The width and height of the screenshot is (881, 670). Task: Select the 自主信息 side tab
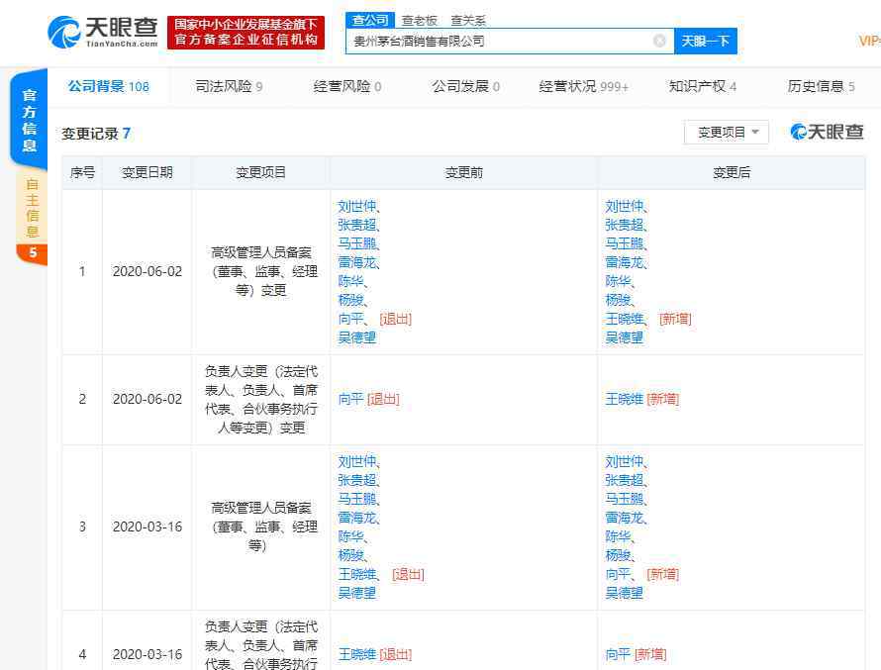click(32, 208)
